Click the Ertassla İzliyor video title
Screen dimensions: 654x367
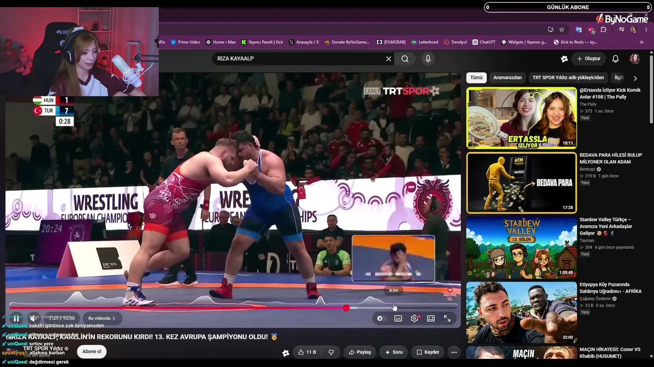point(610,93)
